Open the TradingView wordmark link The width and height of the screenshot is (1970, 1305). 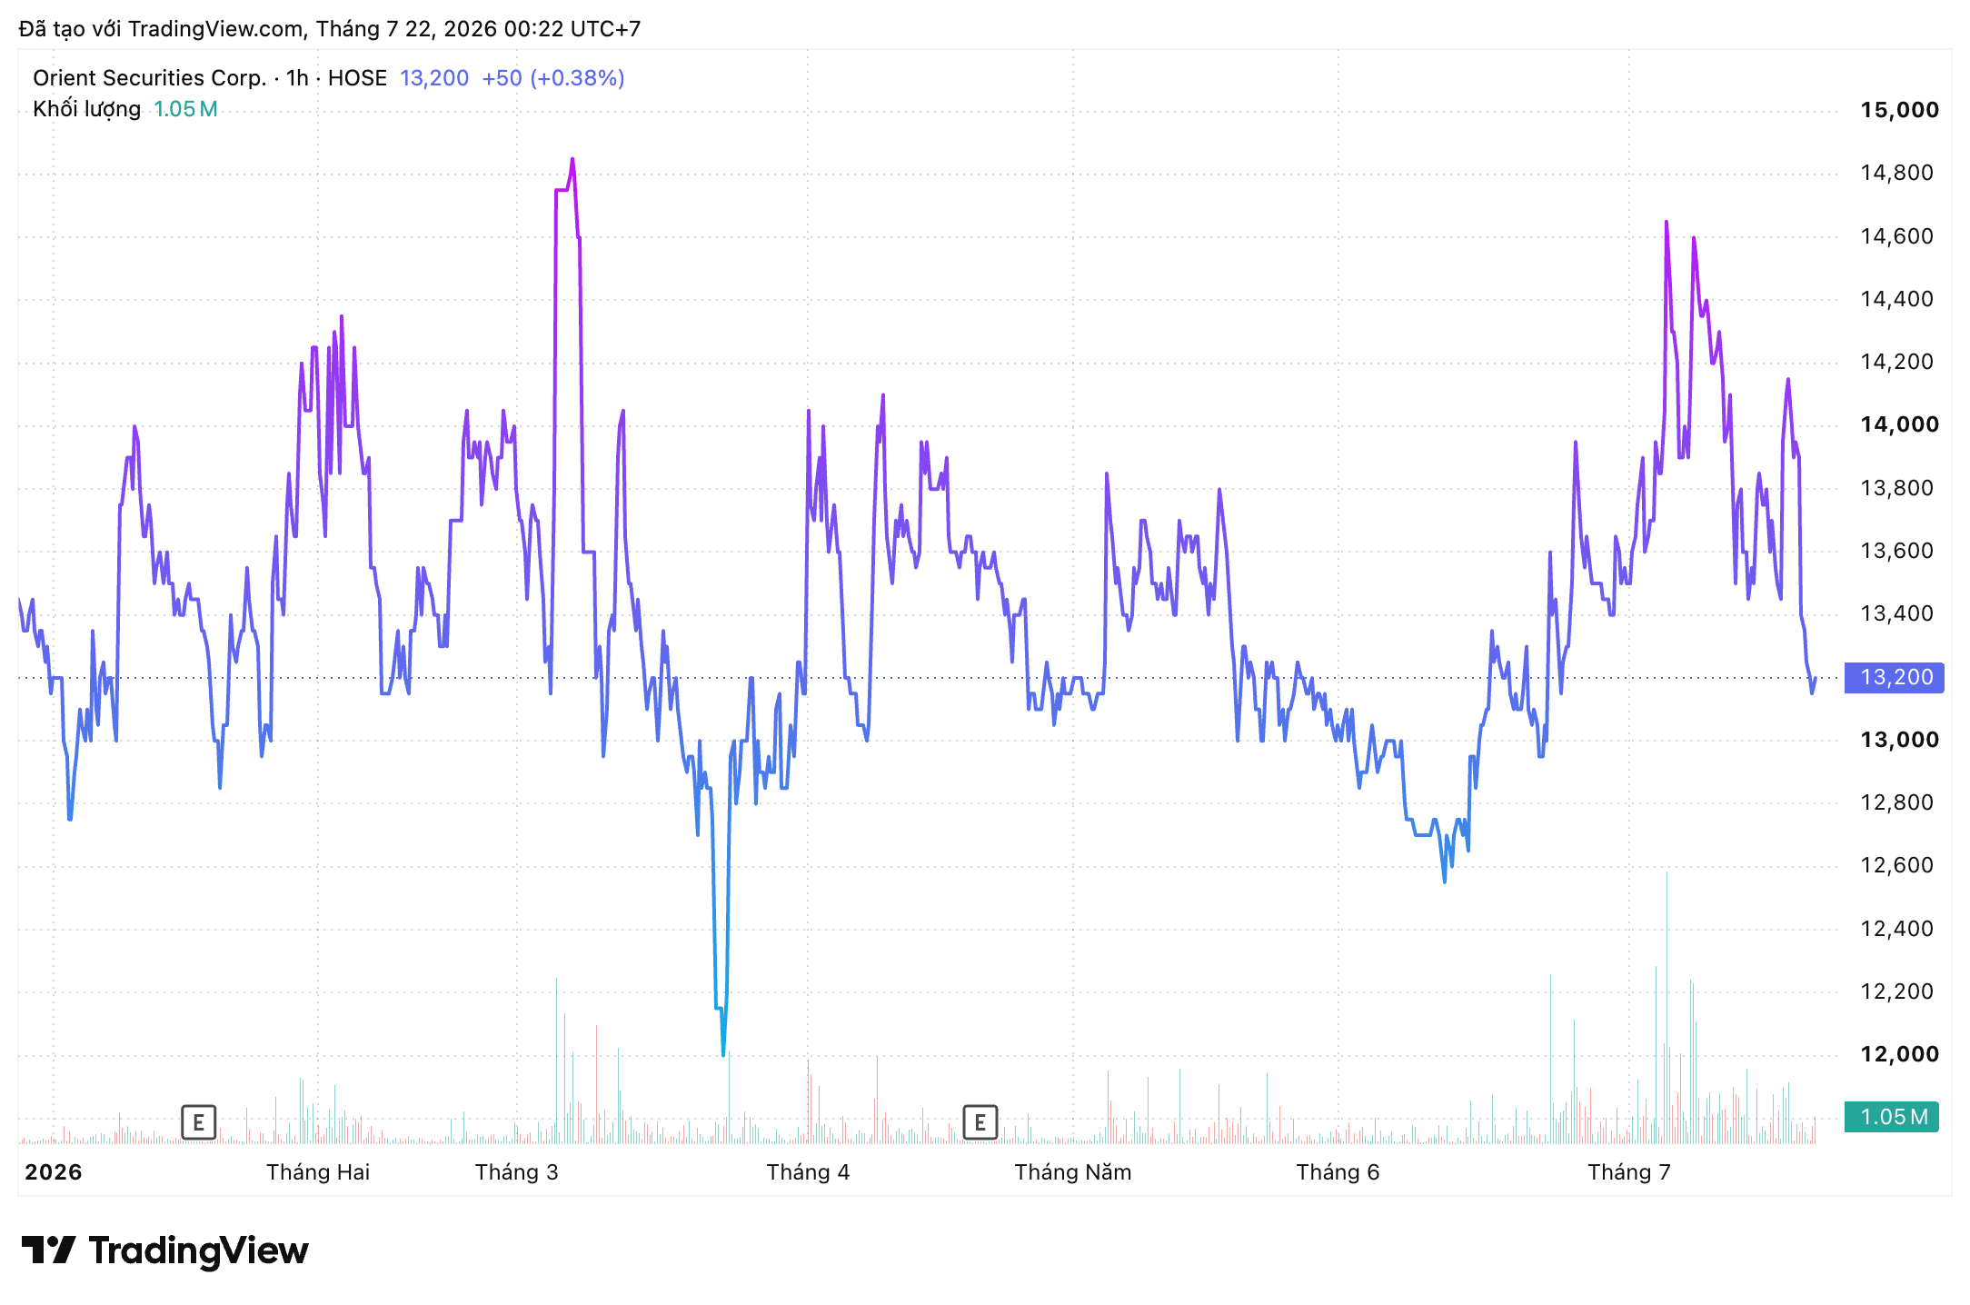pos(198,1251)
